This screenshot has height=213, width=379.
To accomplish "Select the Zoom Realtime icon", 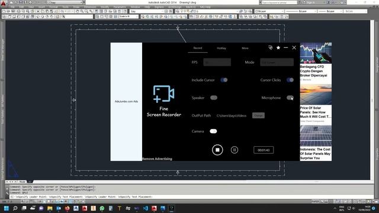I will 82,11.
